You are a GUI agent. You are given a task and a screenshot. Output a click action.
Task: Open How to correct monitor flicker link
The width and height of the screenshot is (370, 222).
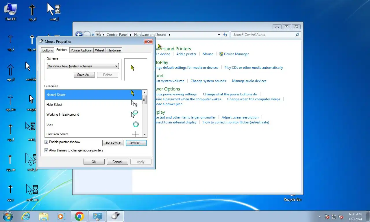click(x=236, y=122)
